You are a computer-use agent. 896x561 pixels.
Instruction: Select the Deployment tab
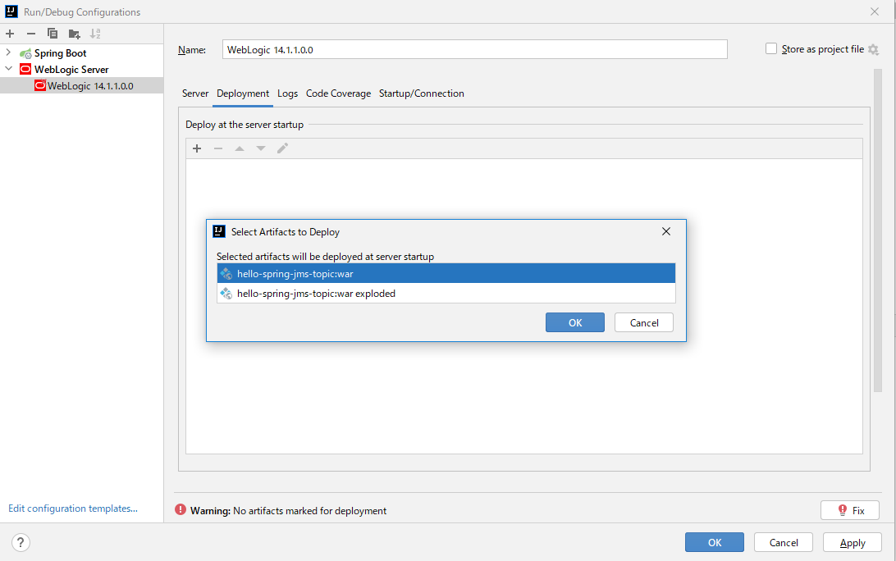(243, 93)
